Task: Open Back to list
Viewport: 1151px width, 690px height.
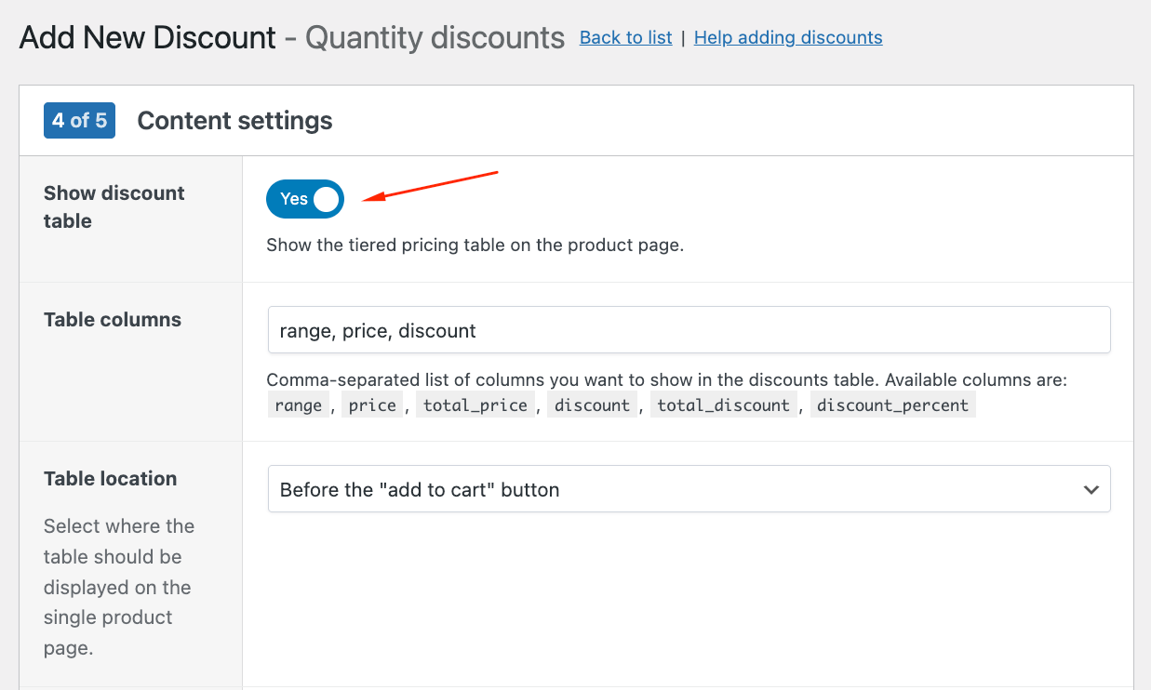Action: [625, 37]
